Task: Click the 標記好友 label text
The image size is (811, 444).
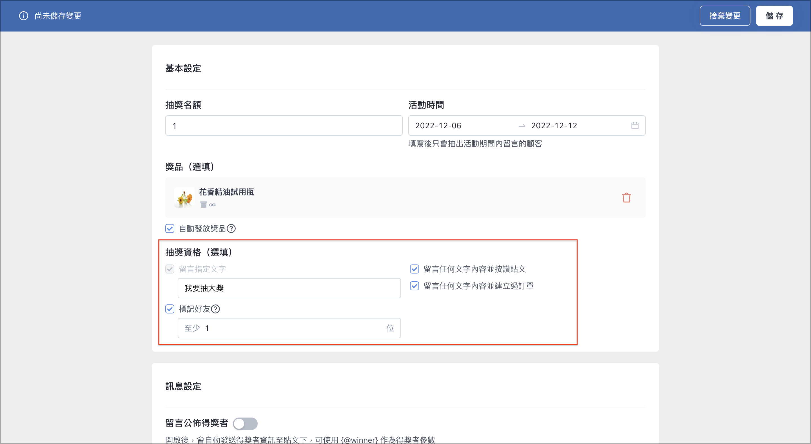Action: click(194, 309)
